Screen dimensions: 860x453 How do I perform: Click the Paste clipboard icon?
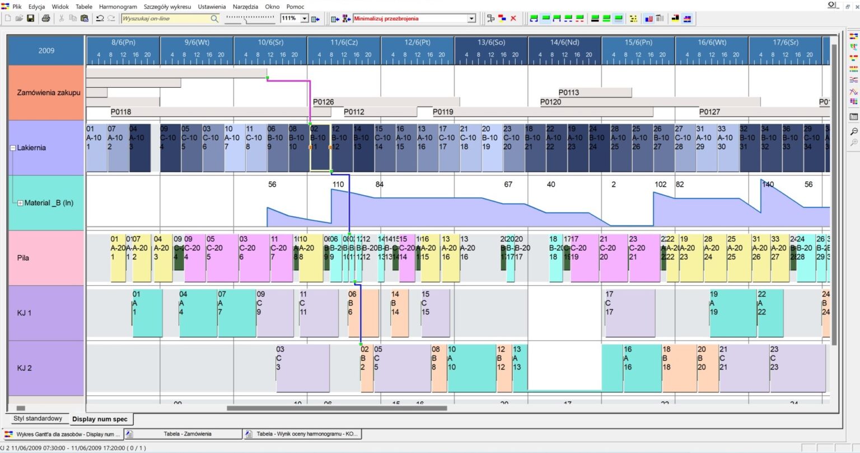point(85,18)
